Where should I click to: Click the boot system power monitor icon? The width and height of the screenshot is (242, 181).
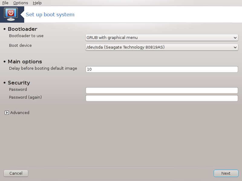tap(11, 14)
